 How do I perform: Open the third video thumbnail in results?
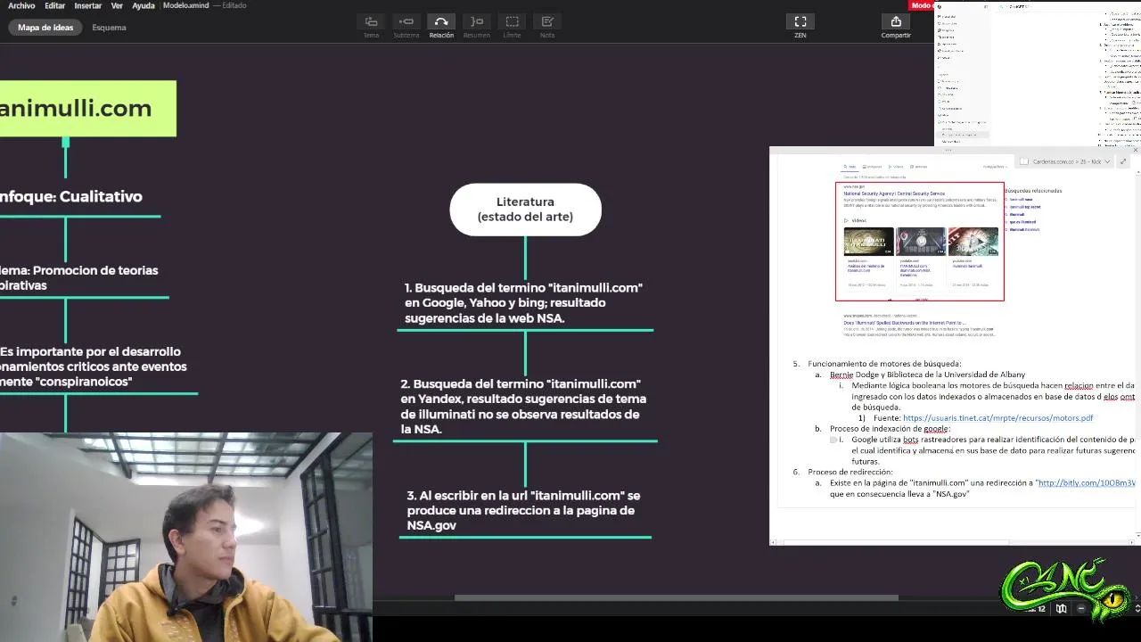coord(973,242)
